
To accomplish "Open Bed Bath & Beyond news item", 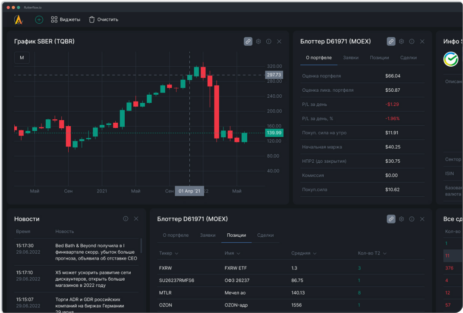I will [76, 252].
